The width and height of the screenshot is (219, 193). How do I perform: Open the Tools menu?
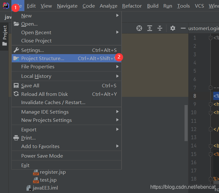184,6
